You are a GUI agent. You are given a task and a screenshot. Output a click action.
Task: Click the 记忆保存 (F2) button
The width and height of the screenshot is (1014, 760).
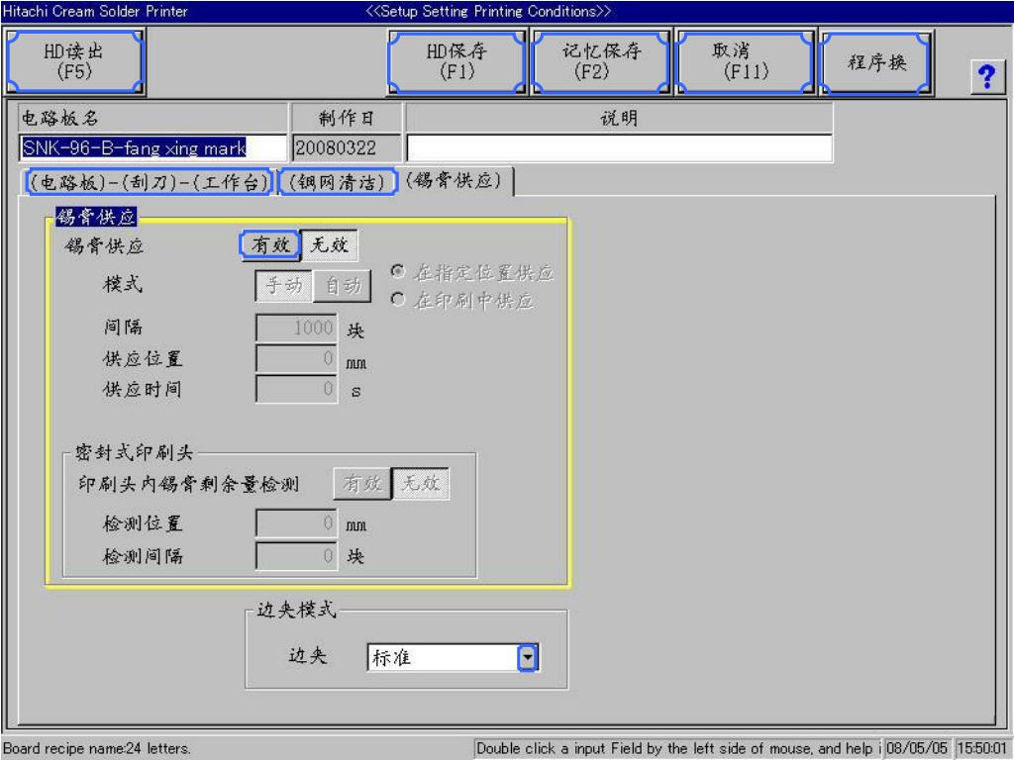(x=601, y=62)
